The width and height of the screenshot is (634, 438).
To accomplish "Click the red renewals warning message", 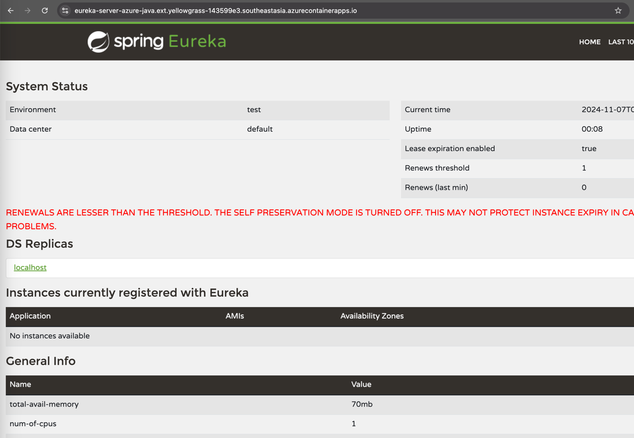I will tap(320, 219).
